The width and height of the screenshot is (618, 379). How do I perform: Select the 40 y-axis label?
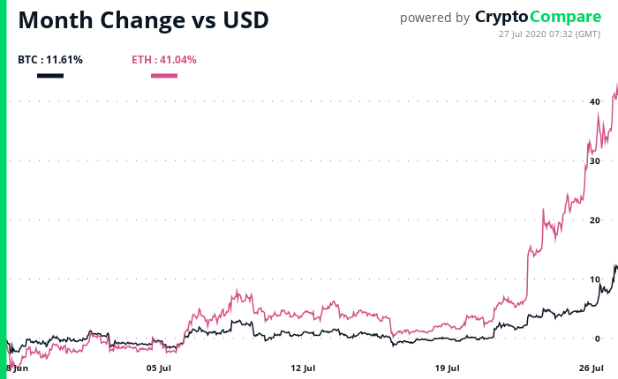click(x=595, y=102)
